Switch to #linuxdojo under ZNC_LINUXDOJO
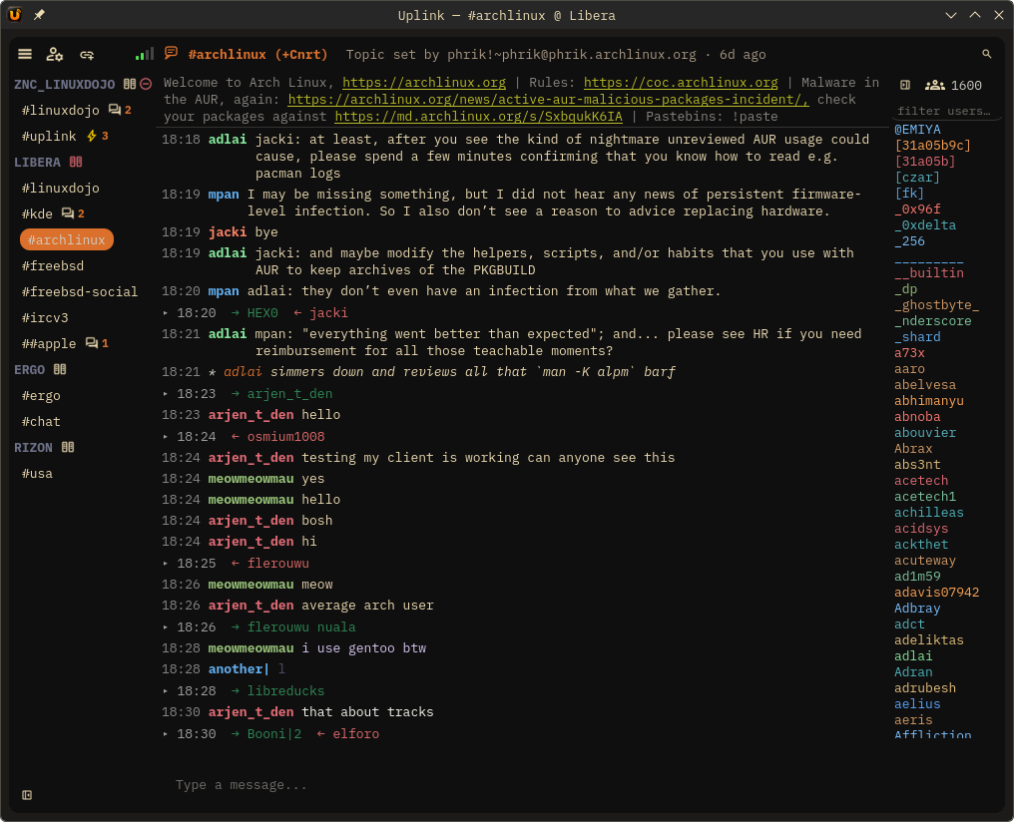The height and width of the screenshot is (822, 1014). click(61, 110)
